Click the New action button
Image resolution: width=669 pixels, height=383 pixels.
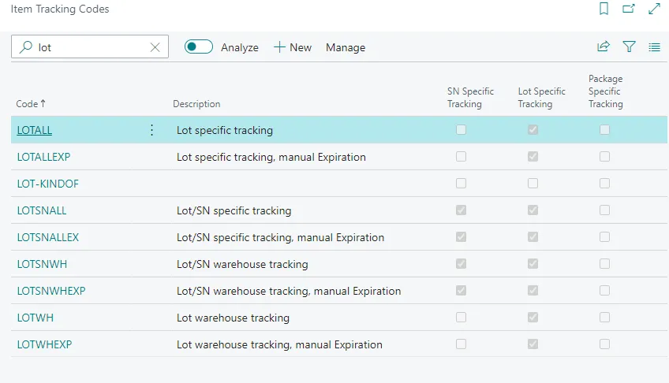293,47
